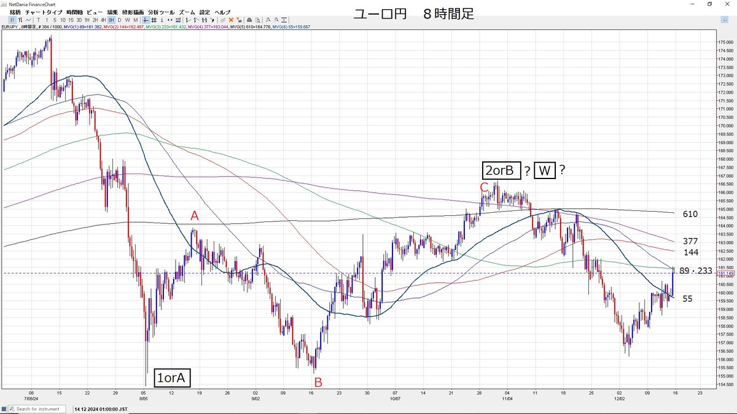This screenshot has height=414, width=737.
Task: Switch to 15 minute timeframe
Action: point(71,20)
